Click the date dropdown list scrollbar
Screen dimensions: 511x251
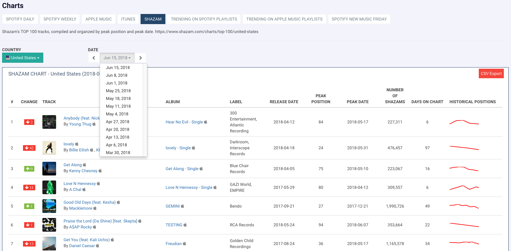coord(145,110)
